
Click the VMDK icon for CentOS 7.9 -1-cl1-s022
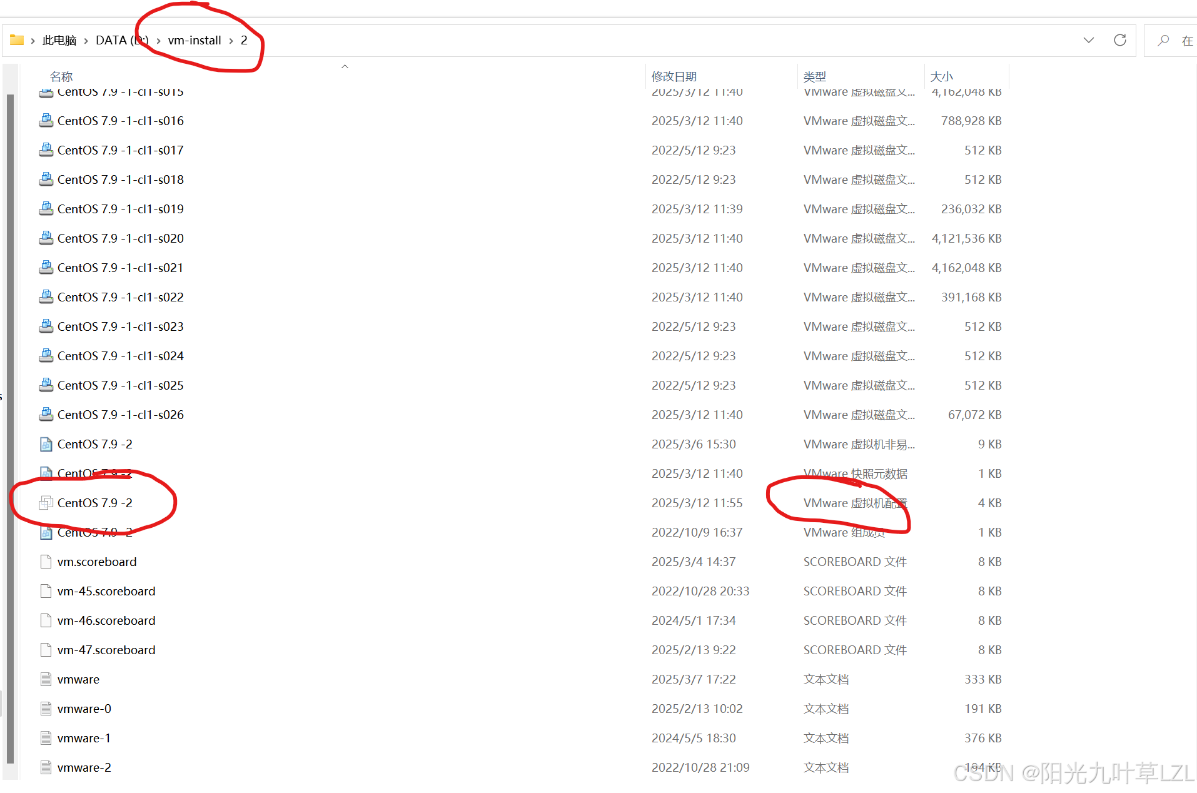(x=46, y=297)
